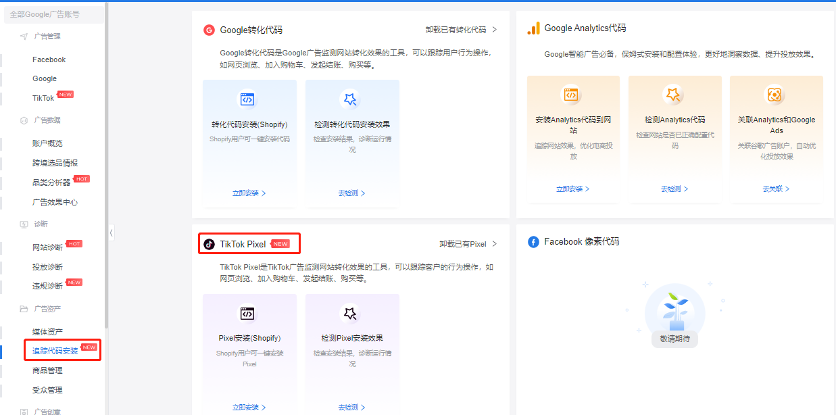Viewport: 836px width, 415px height.
Task: Open 品类分析器 in the sidebar
Action: [51, 182]
